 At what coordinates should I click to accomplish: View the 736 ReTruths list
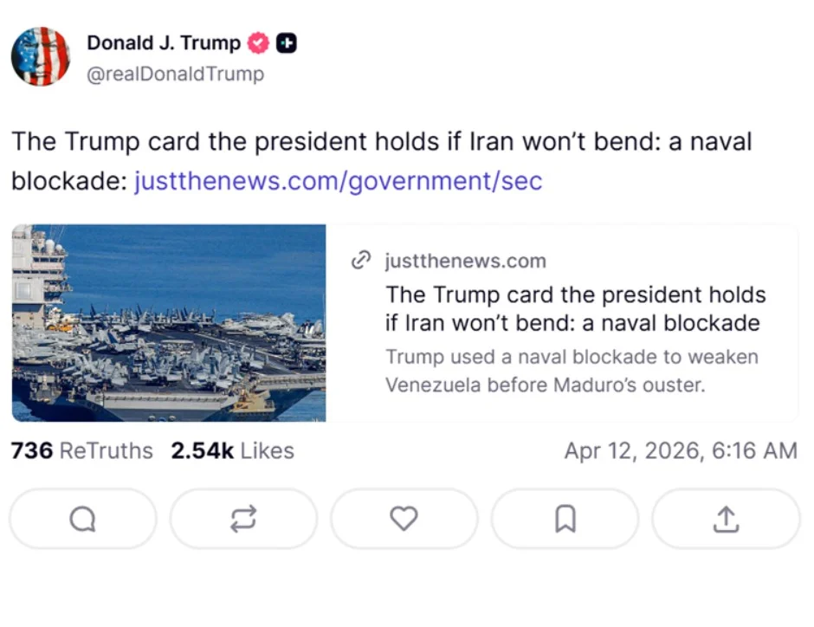click(x=81, y=451)
